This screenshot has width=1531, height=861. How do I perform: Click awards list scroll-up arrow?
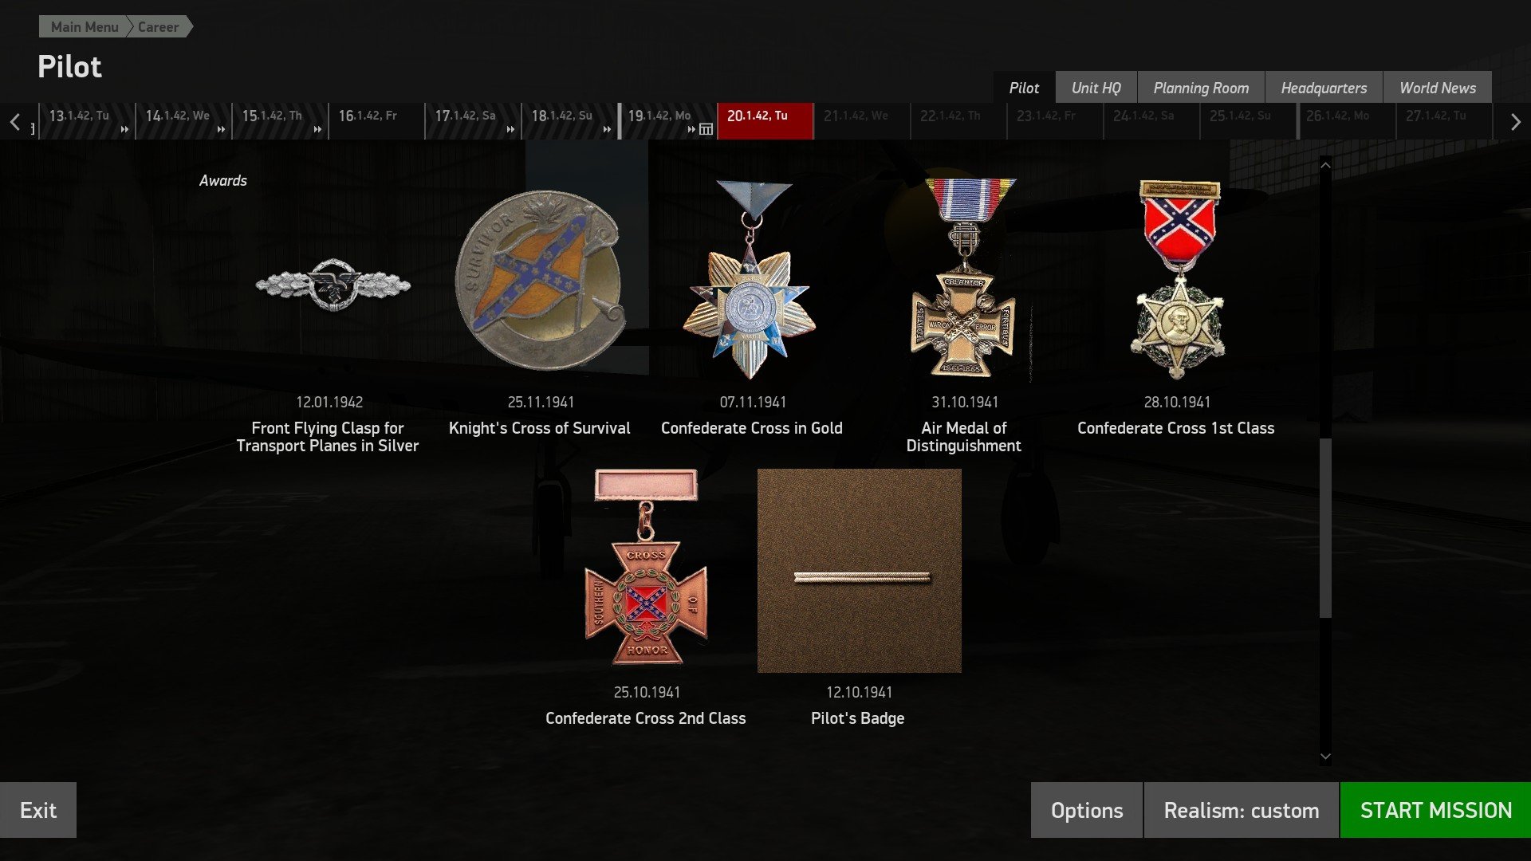(x=1325, y=165)
